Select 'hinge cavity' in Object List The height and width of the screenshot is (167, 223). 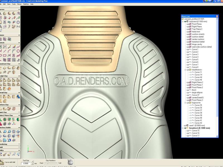tap(197, 44)
